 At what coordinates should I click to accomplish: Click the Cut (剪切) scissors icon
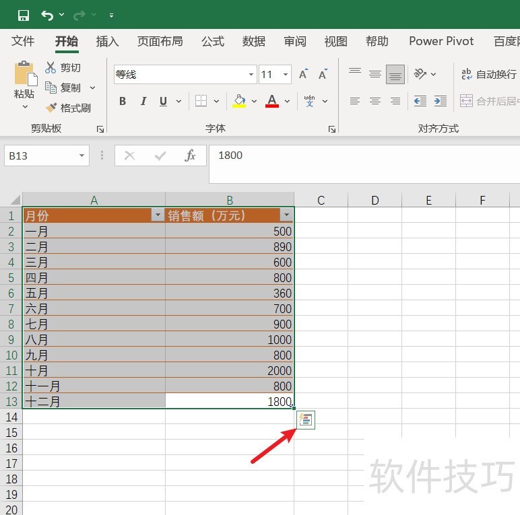point(51,67)
